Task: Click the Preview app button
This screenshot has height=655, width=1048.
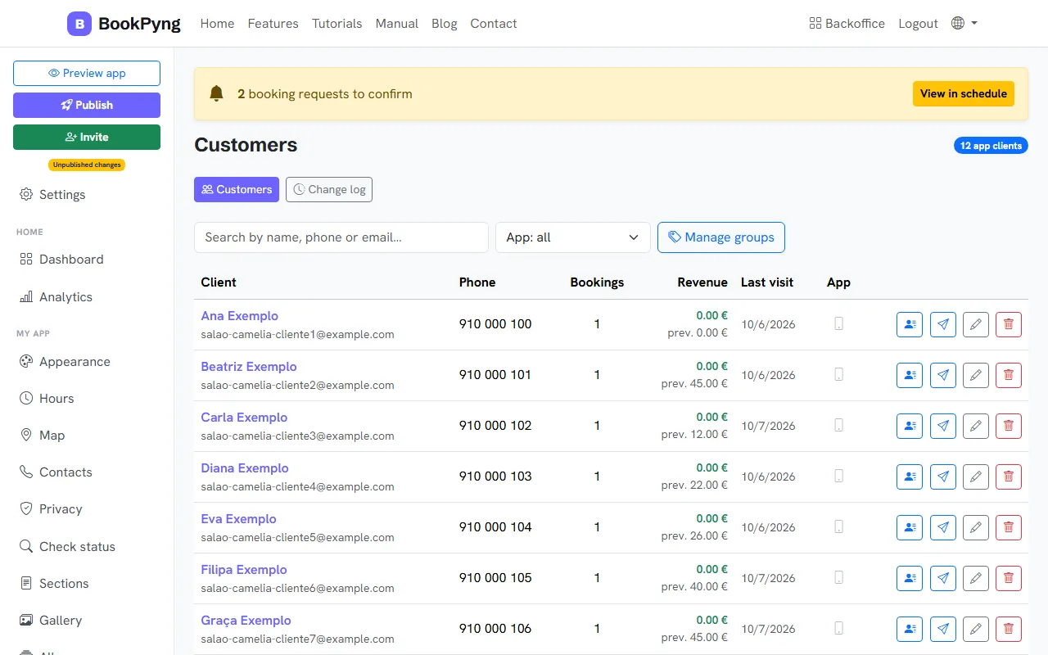Action: tap(87, 73)
